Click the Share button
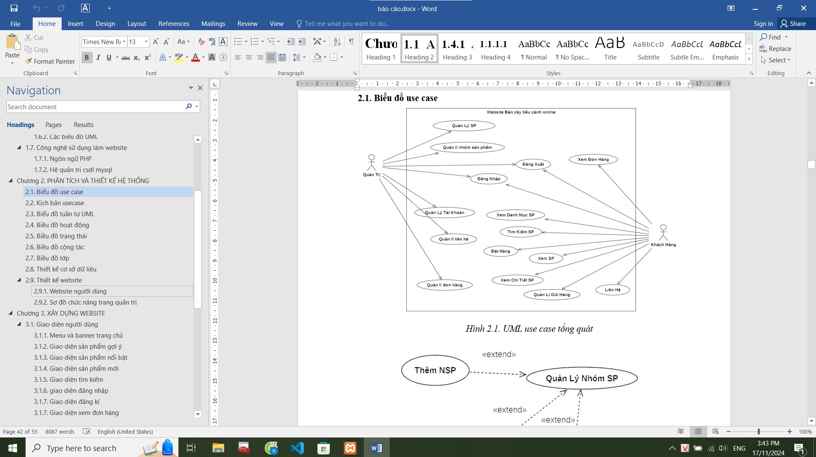Viewport: 816px width, 457px height. coord(793,24)
